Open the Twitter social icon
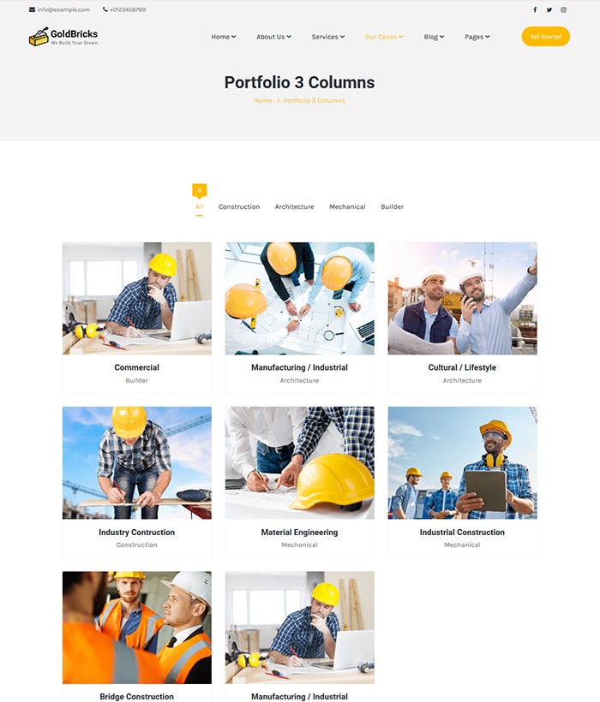600x702 pixels. pyautogui.click(x=549, y=9)
